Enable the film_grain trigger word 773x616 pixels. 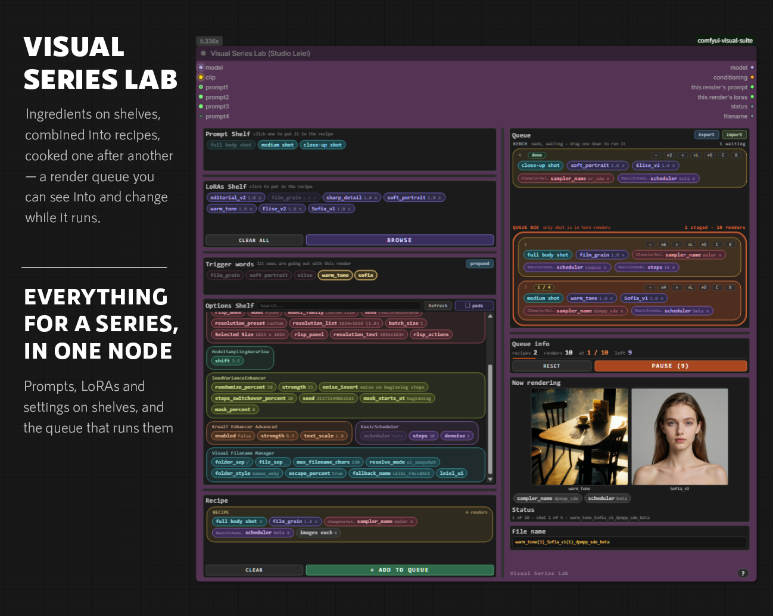pos(225,275)
